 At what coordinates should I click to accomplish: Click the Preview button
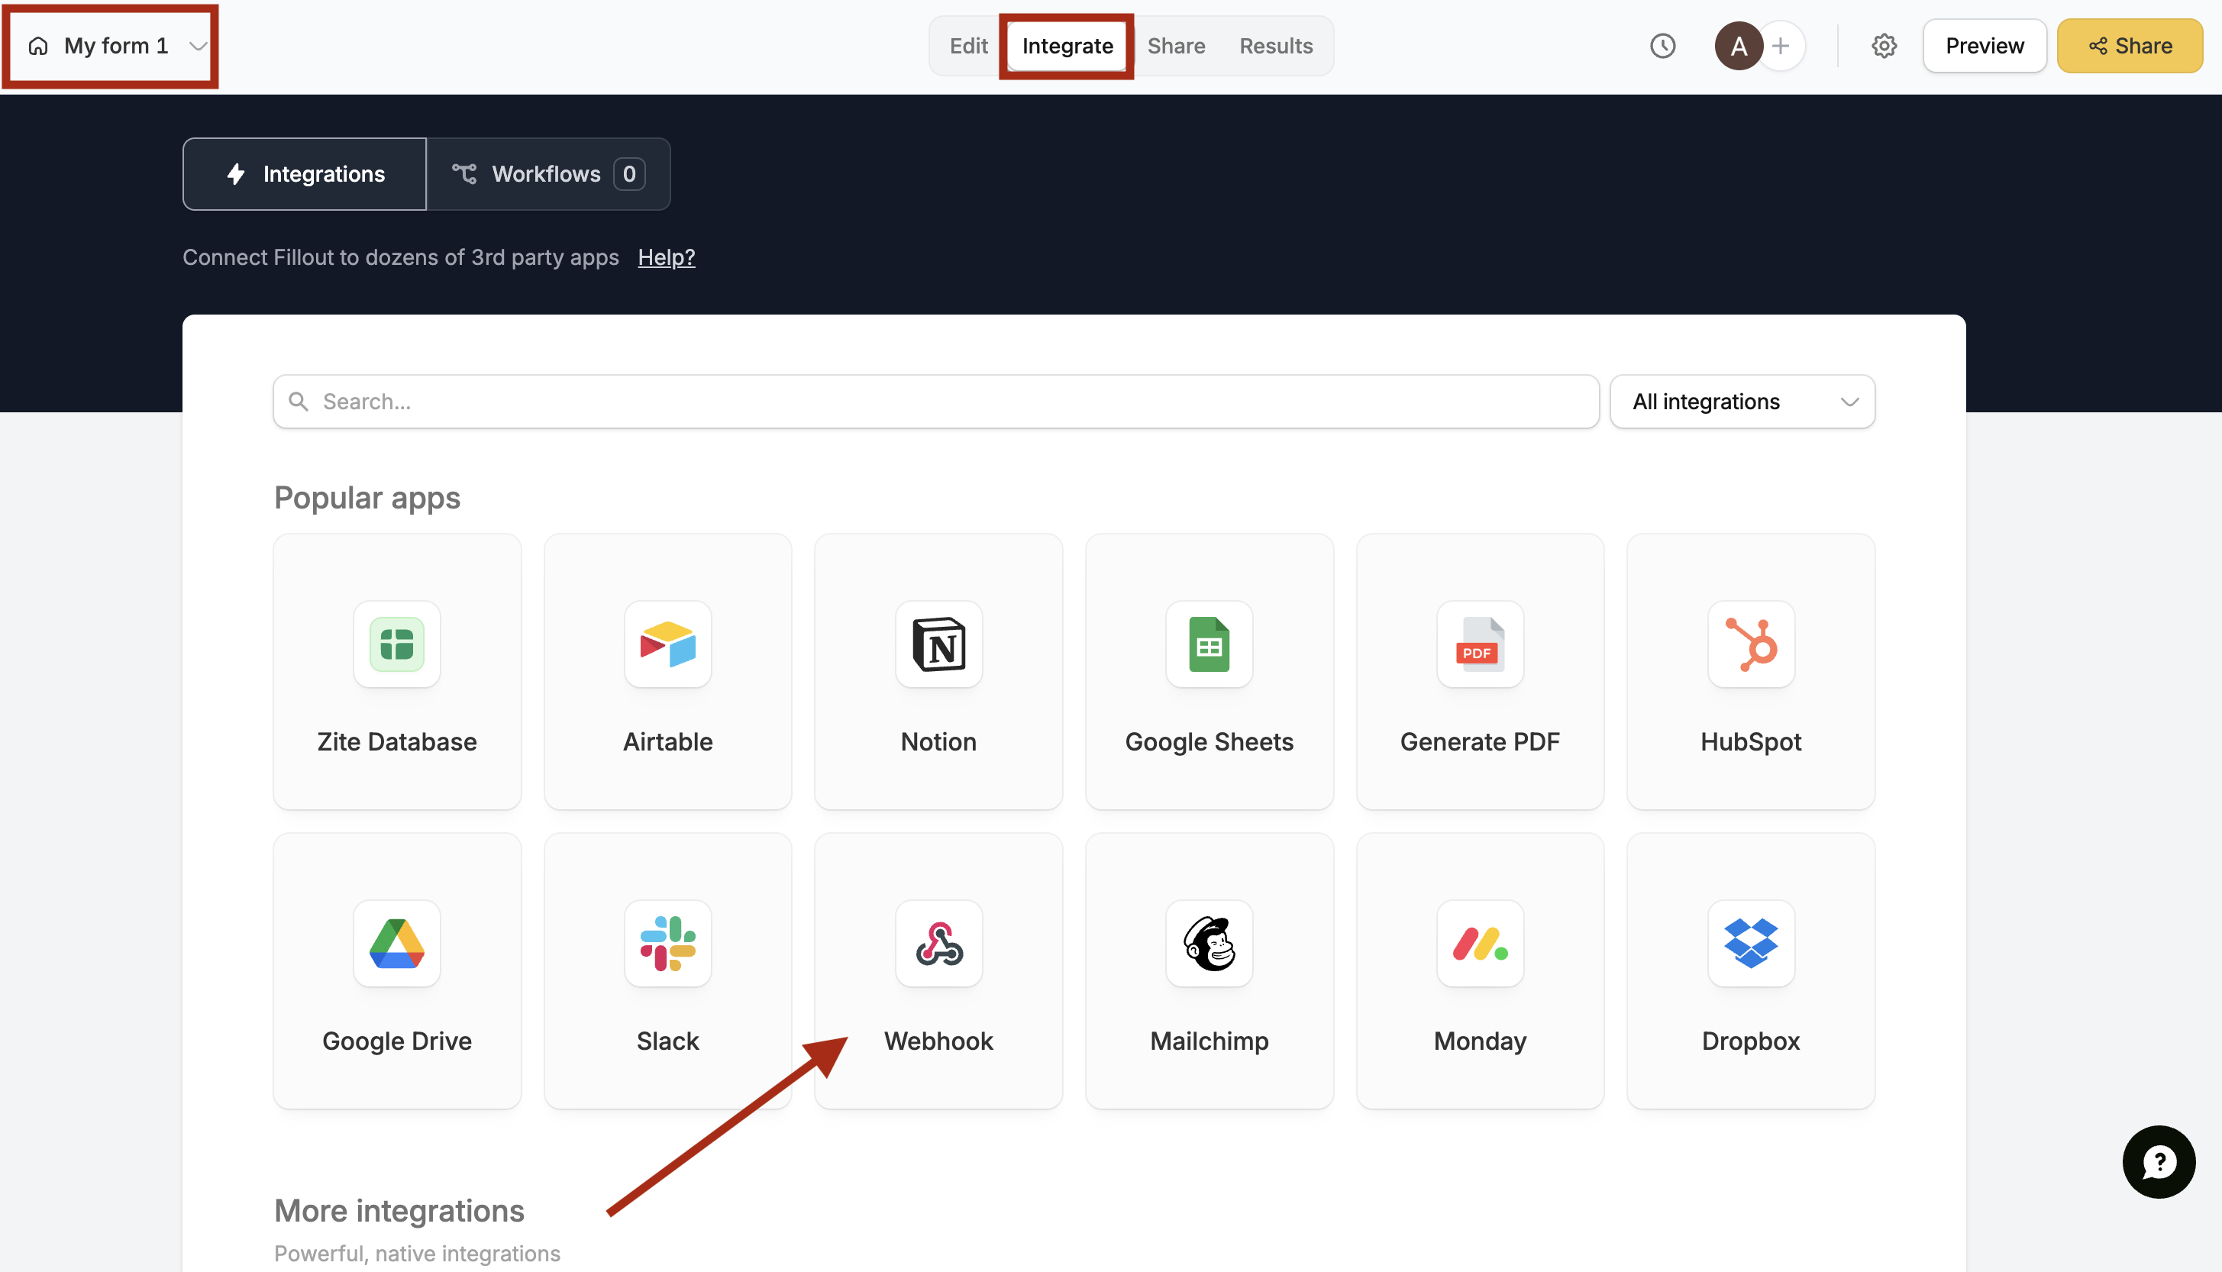pyautogui.click(x=1984, y=46)
